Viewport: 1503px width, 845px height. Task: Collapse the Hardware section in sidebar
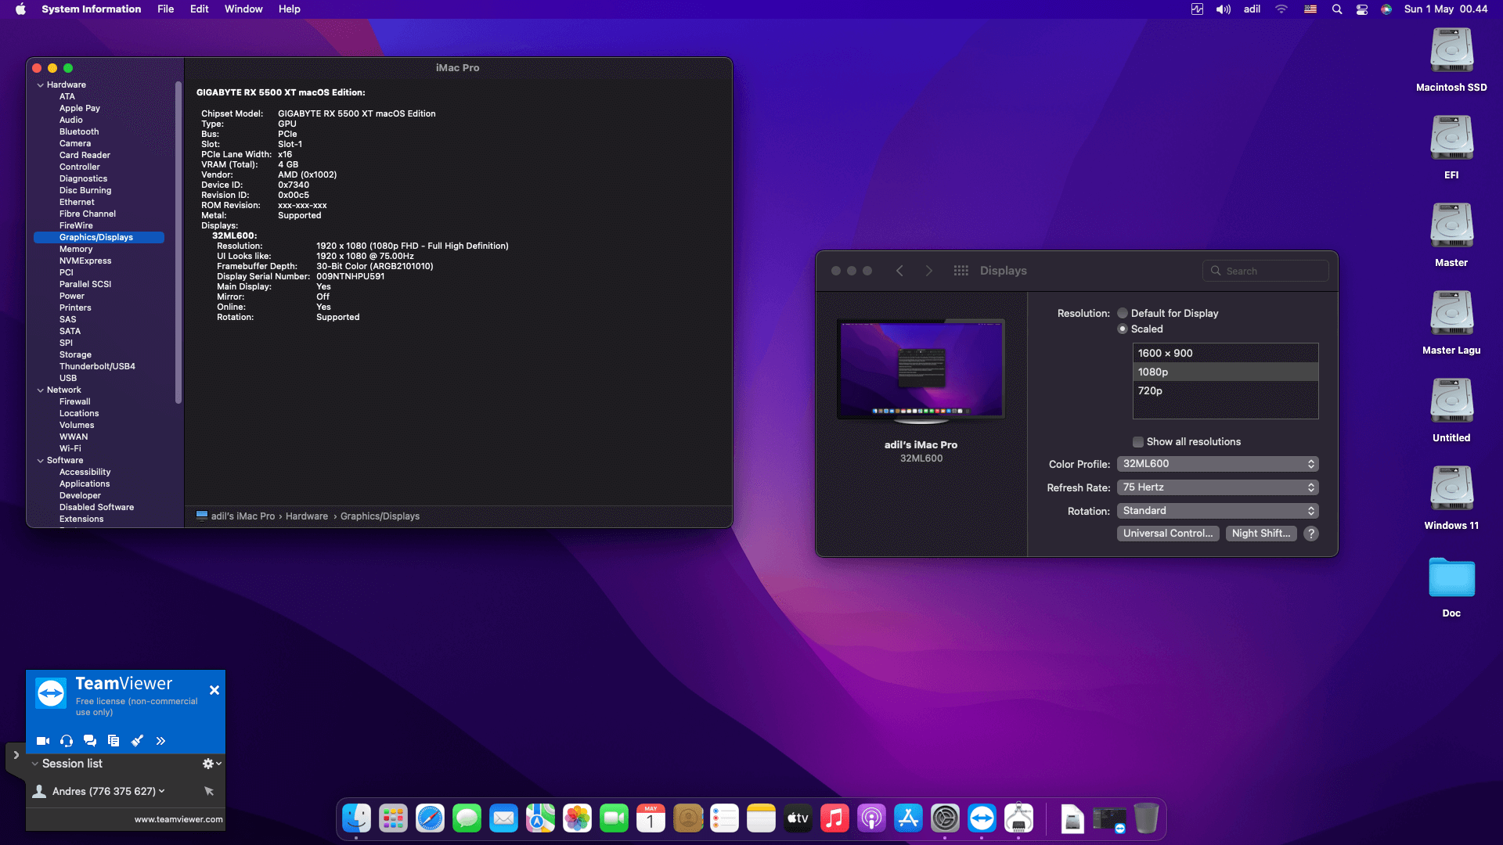(40, 85)
